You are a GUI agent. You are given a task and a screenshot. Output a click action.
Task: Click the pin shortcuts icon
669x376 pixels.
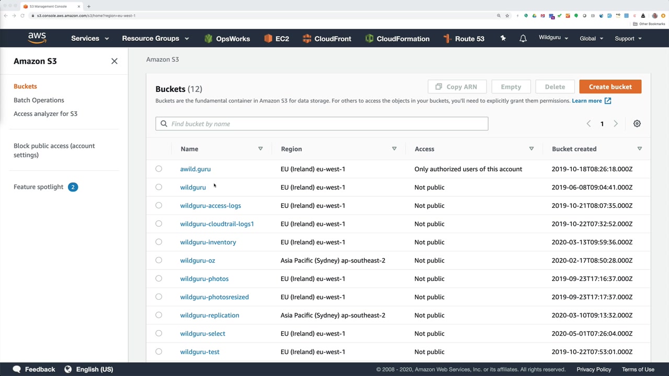tap(503, 38)
